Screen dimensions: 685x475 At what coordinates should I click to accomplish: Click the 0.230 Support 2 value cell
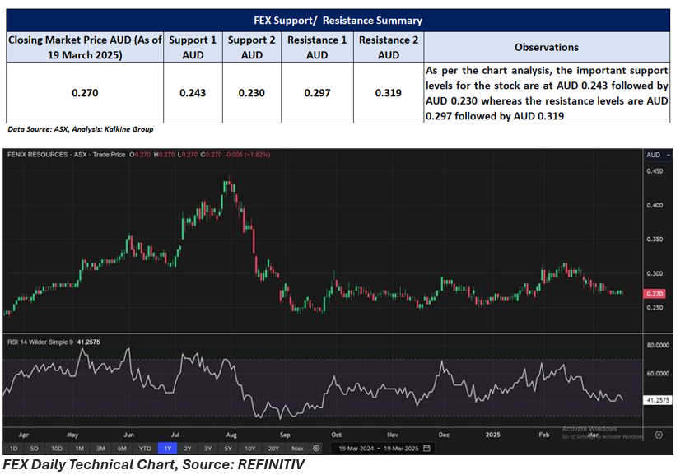(x=252, y=93)
